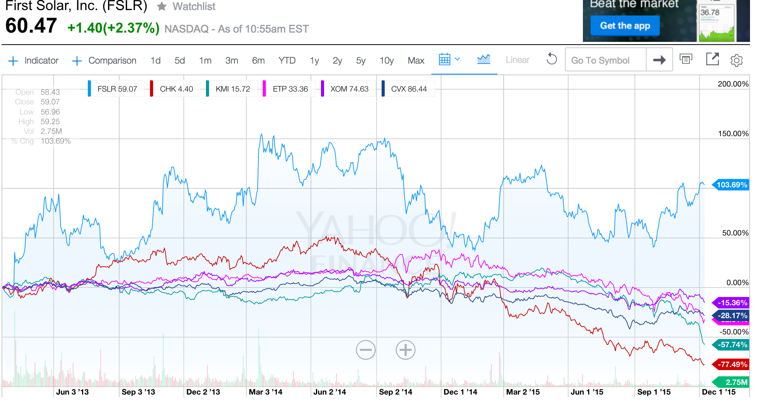Click the share/export chart icon
This screenshot has width=757, height=419.
[x=712, y=59]
